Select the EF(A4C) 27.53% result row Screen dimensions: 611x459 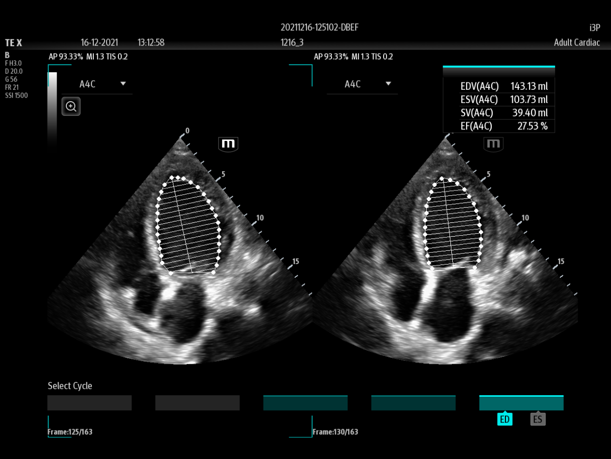(x=499, y=126)
